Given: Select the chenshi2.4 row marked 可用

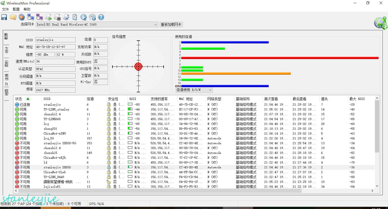Looking at the screenshot, I should 194,114.
